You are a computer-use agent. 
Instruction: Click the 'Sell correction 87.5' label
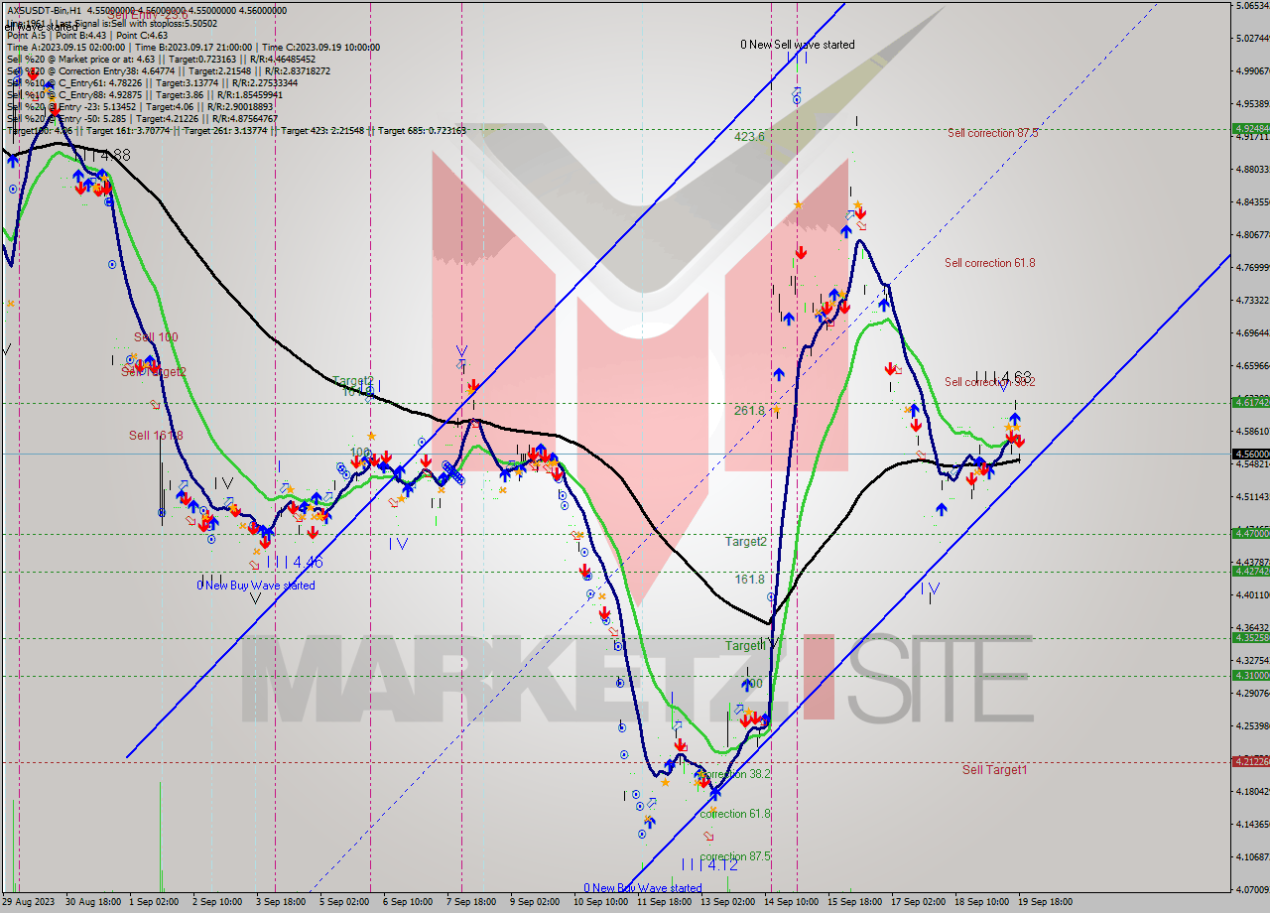(x=992, y=133)
